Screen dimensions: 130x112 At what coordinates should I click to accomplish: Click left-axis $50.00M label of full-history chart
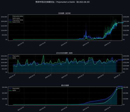[4, 35]
